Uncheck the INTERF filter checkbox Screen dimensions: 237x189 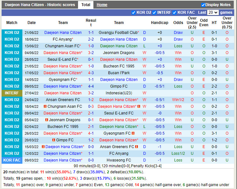[154, 12]
